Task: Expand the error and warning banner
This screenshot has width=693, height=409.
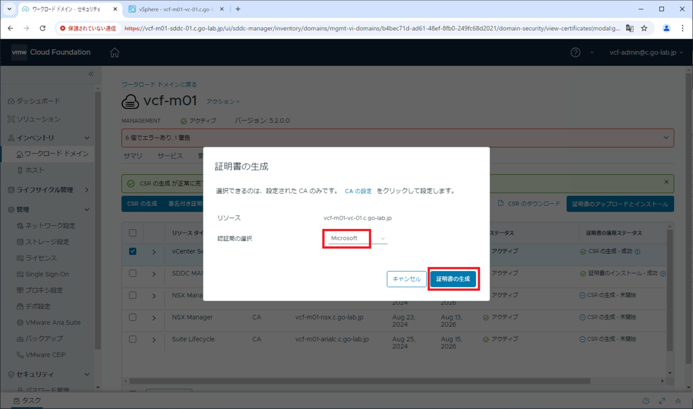Action: tap(666, 138)
